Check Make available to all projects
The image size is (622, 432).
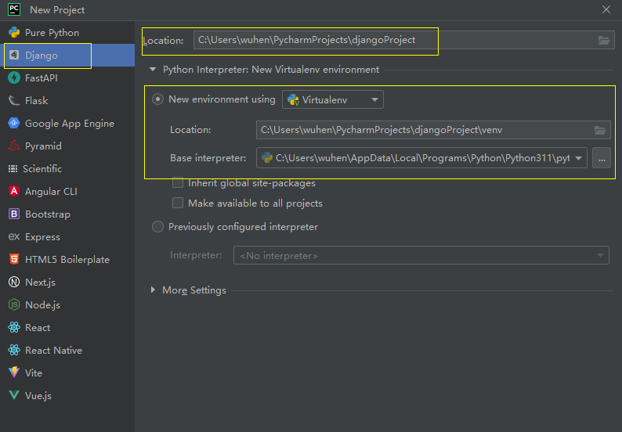(178, 203)
